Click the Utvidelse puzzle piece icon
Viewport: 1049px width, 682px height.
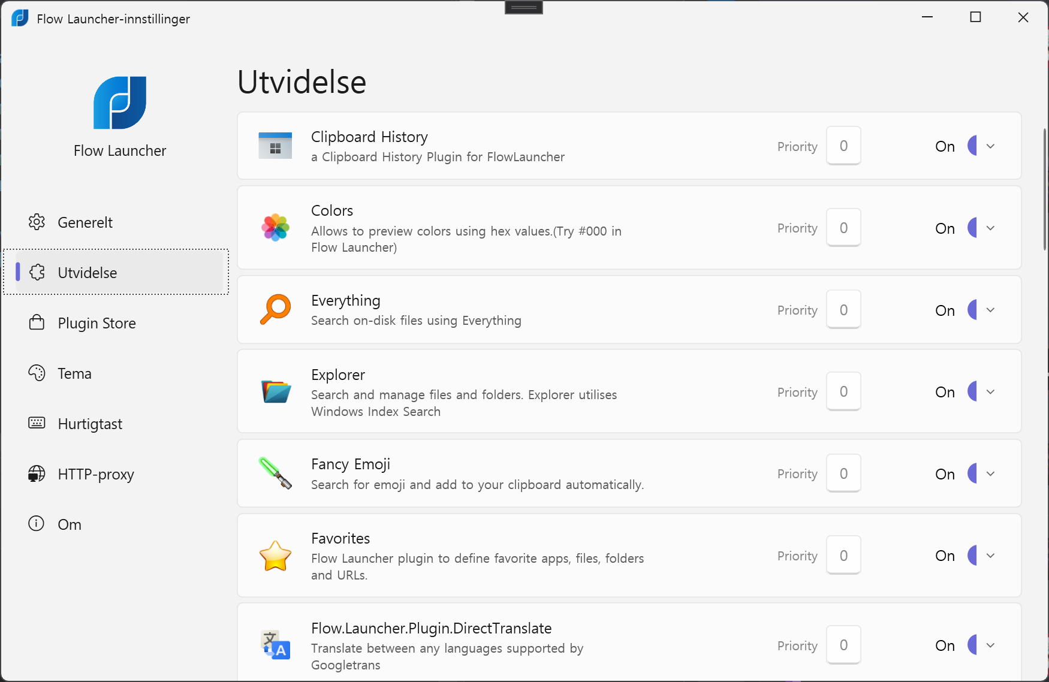click(37, 272)
